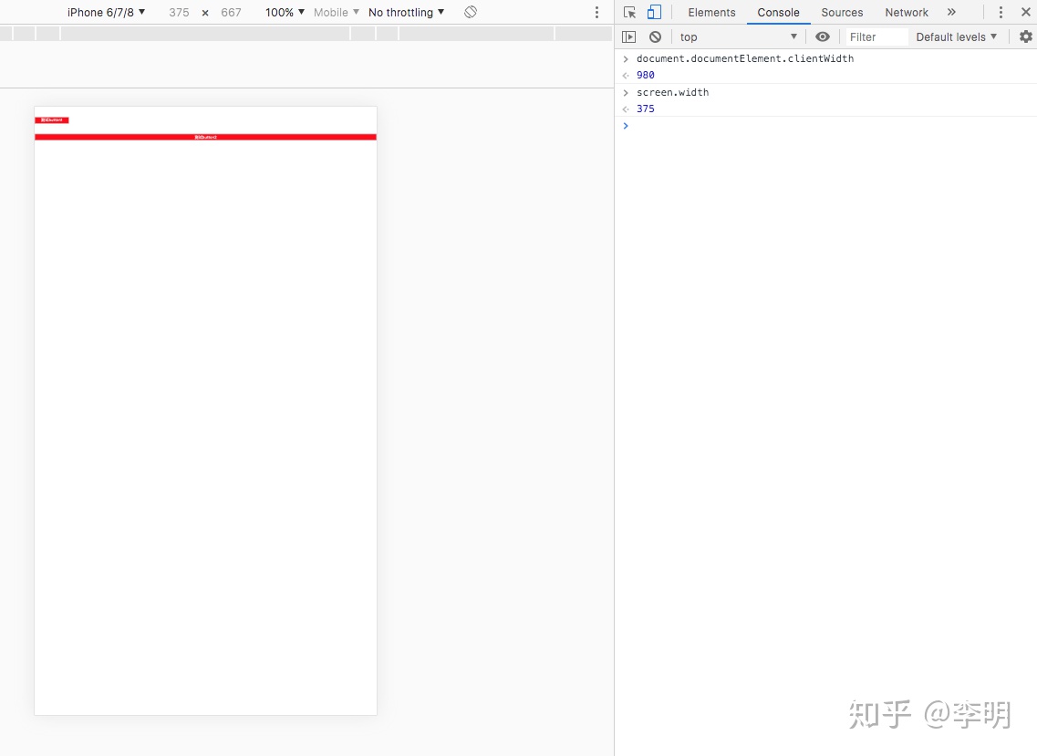Toggle the device toolbar icon
The image size is (1037, 756).
click(x=654, y=13)
